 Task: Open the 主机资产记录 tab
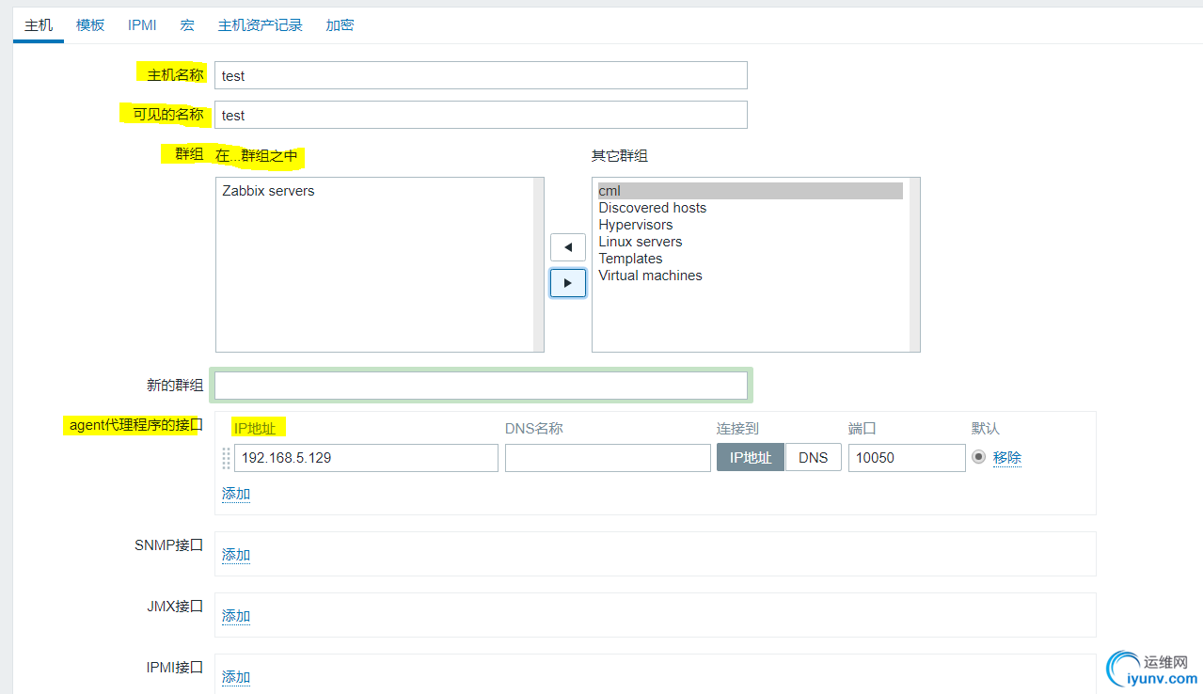[x=261, y=25]
